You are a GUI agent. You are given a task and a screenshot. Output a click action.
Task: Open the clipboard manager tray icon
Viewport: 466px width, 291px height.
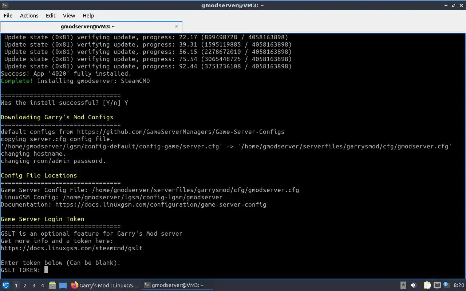coord(427,286)
